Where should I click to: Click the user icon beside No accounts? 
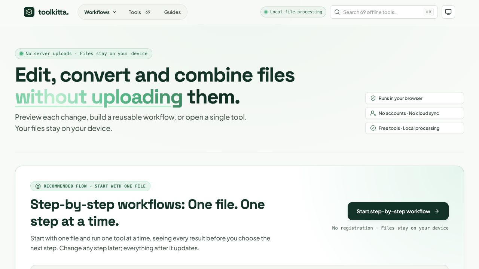click(x=373, y=113)
